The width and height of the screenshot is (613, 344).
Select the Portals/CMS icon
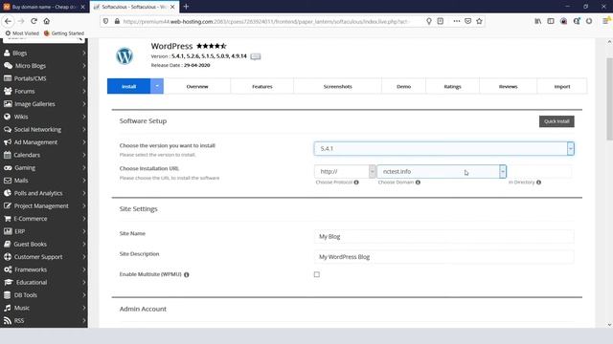pyautogui.click(x=8, y=78)
